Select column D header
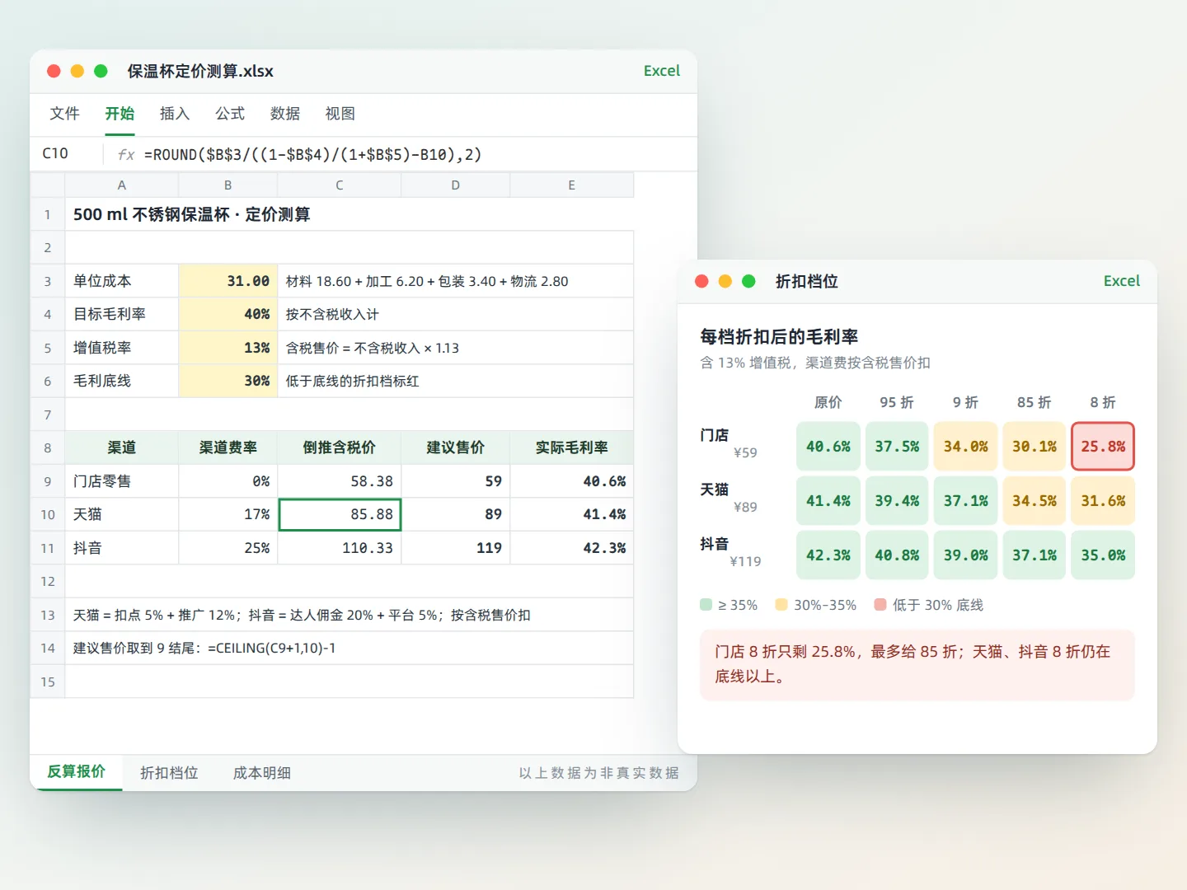The image size is (1187, 890). click(x=455, y=185)
